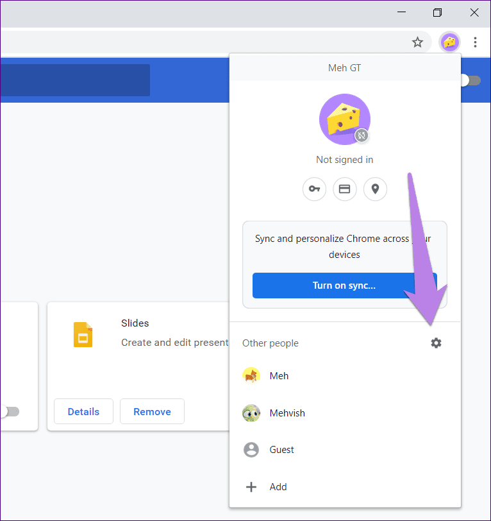Click the Not signed in label
This screenshot has height=521, width=491.
tap(345, 160)
